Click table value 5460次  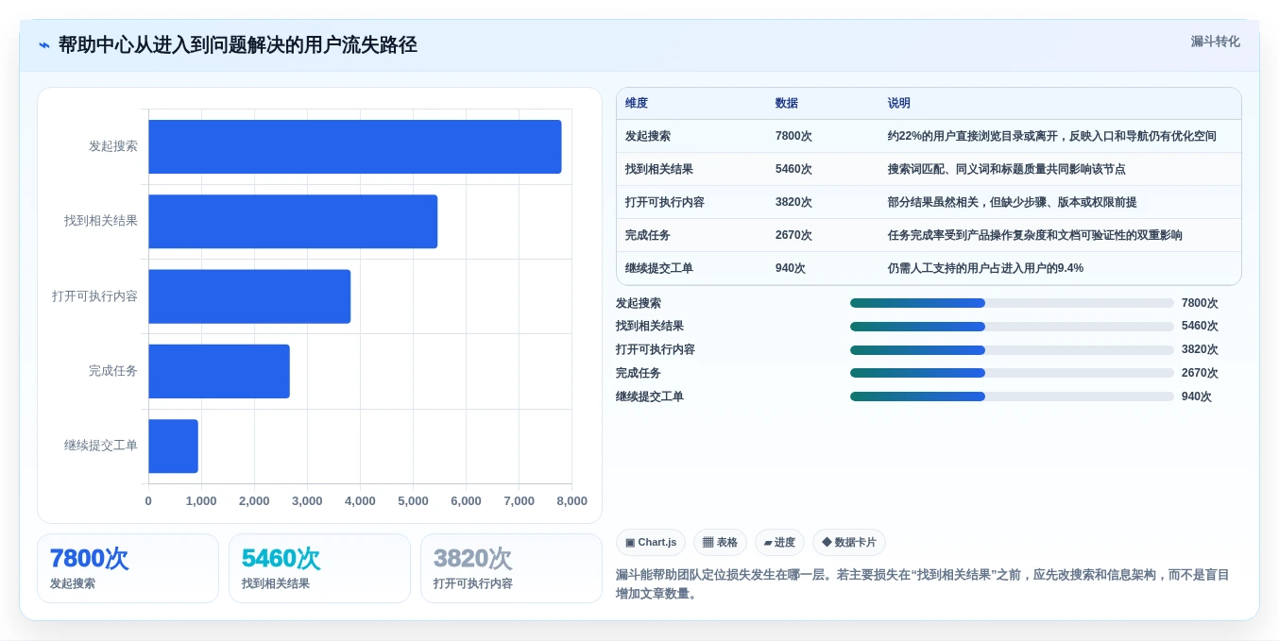pyautogui.click(x=793, y=169)
